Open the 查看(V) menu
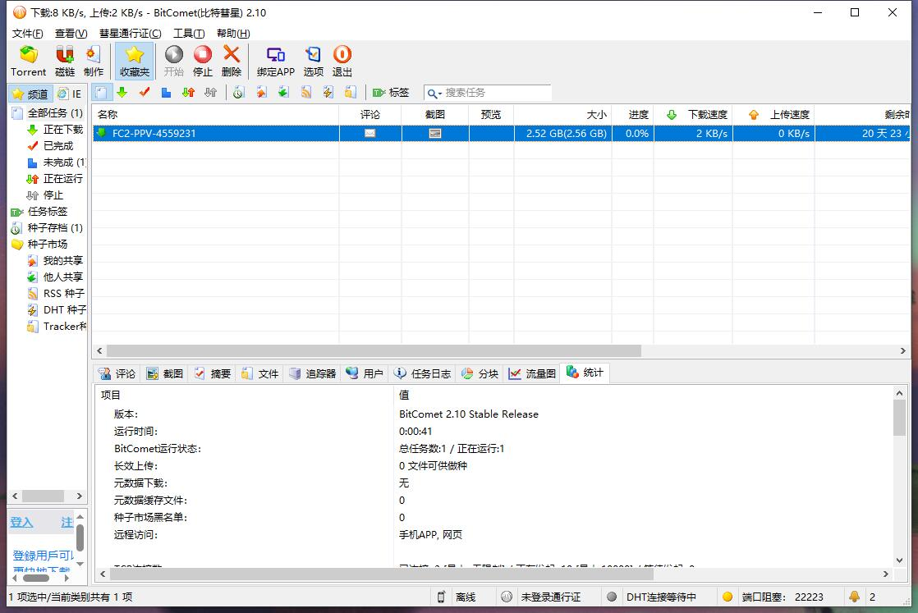This screenshot has width=918, height=613. 71,34
